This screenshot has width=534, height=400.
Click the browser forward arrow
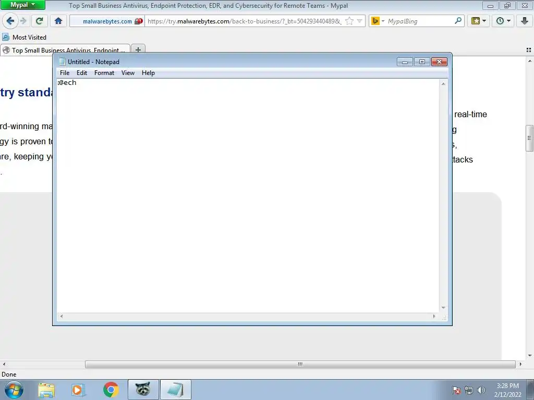(x=23, y=21)
